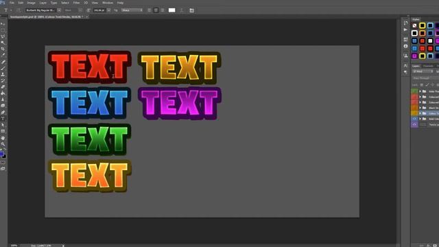Viewport: 439px width, 247px height.
Task: Close the open document tab
Action: (87, 16)
